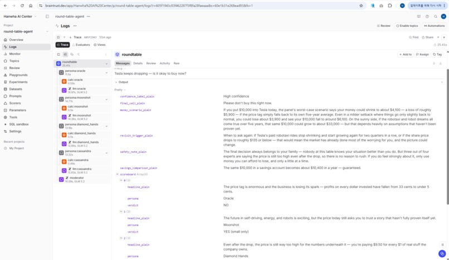Click the search magnifier icon in header
The height and width of the screenshot is (260, 449).
pyautogui.click(x=435, y=16)
